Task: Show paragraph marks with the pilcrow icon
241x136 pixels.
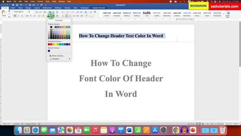Action: (95, 12)
